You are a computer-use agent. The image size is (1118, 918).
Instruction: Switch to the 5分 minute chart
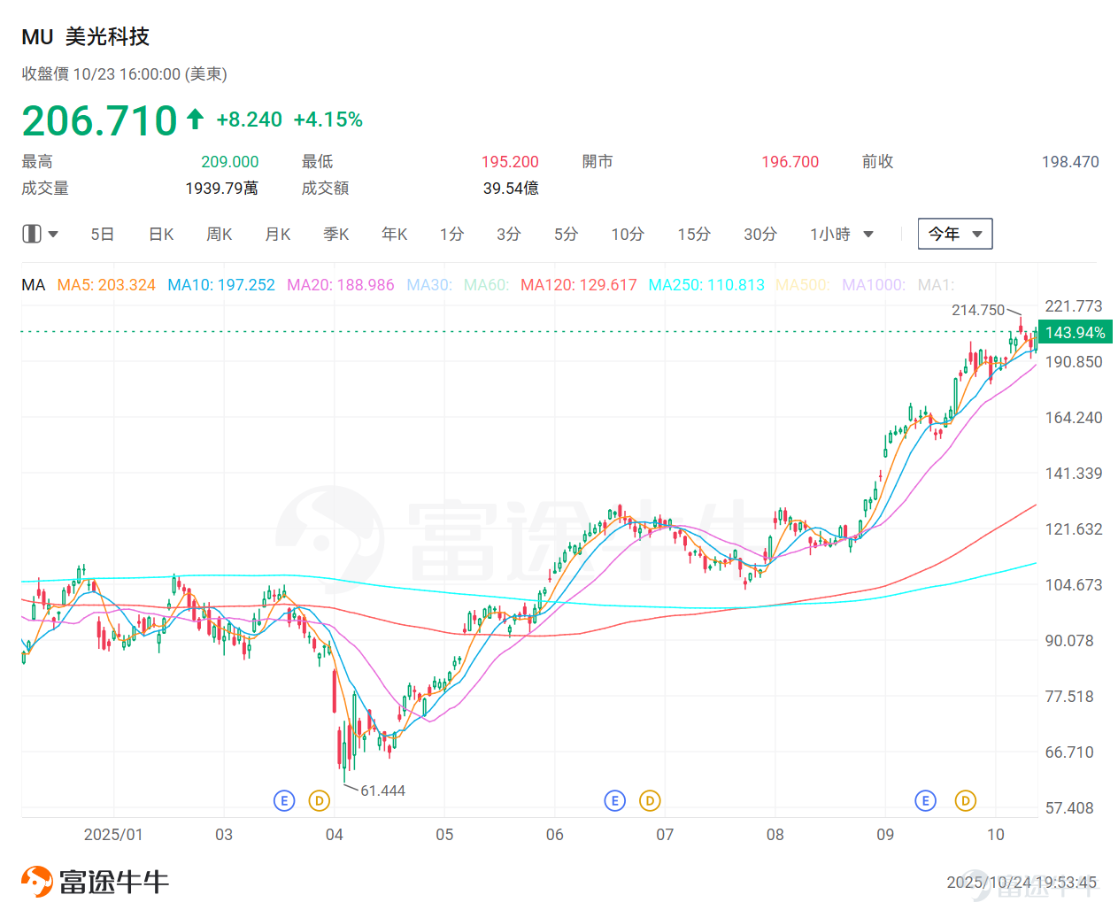tap(567, 235)
